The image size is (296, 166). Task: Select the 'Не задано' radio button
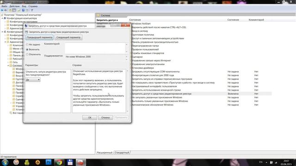(x=27, y=45)
